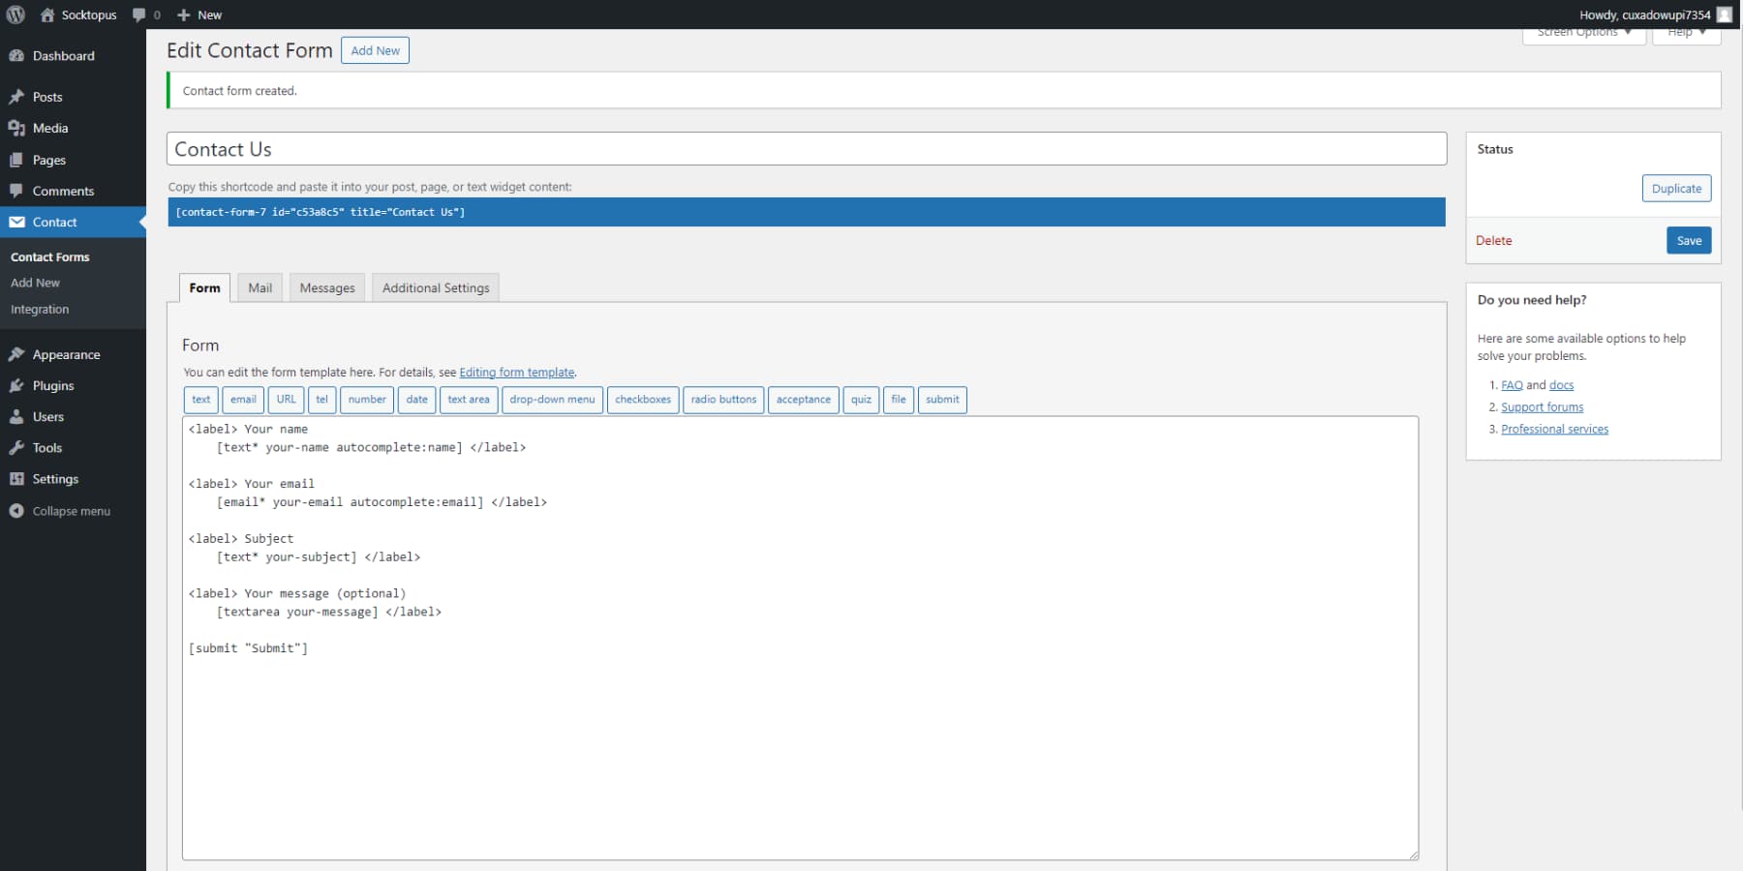Open Tools using the wrench icon
Viewport: 1743px width, 871px height.
click(18, 447)
